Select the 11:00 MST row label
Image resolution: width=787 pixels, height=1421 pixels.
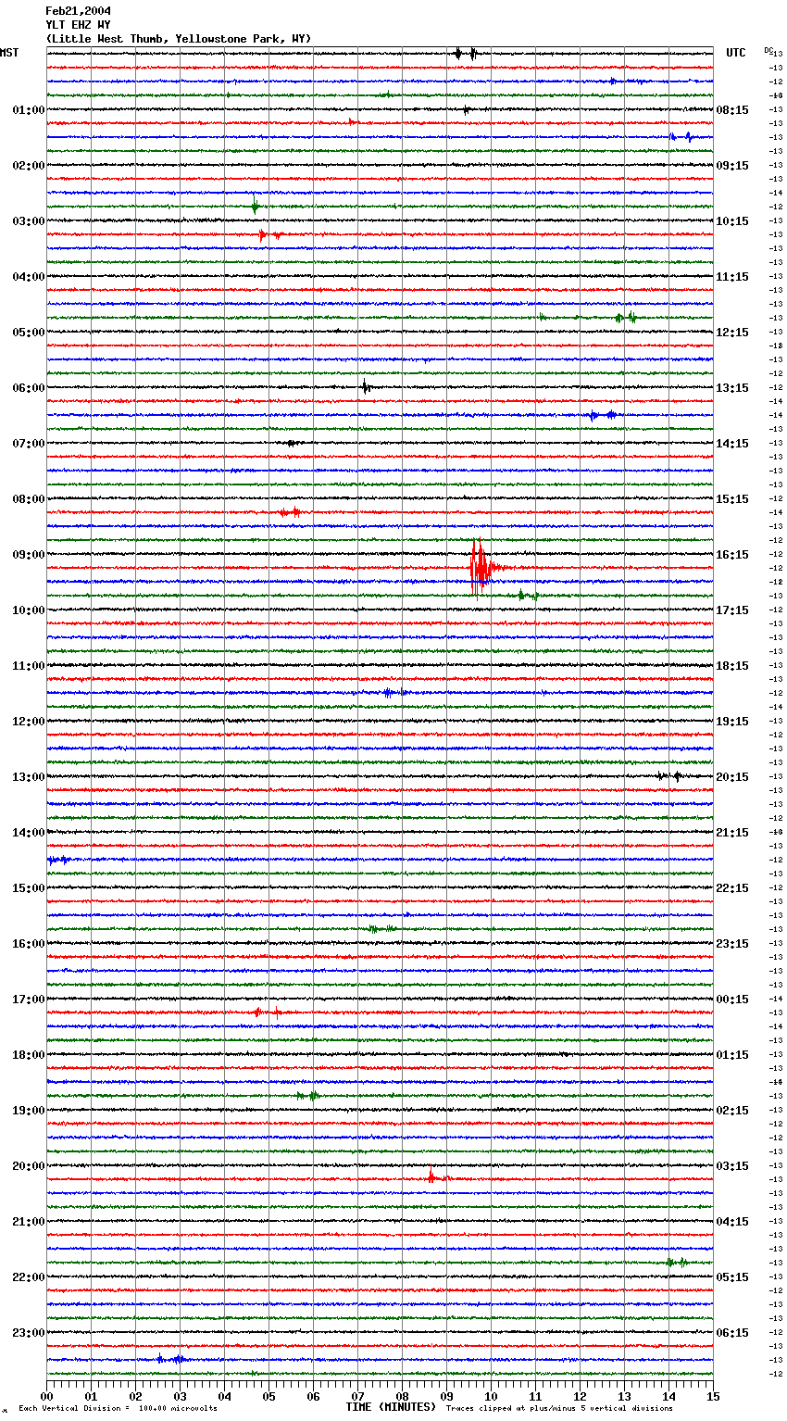29,666
